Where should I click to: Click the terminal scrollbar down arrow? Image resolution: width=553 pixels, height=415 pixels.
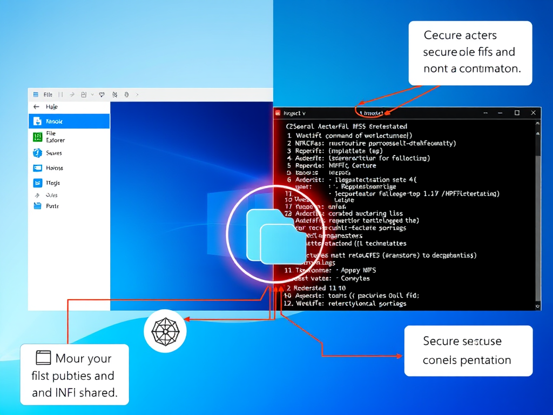[537, 306]
